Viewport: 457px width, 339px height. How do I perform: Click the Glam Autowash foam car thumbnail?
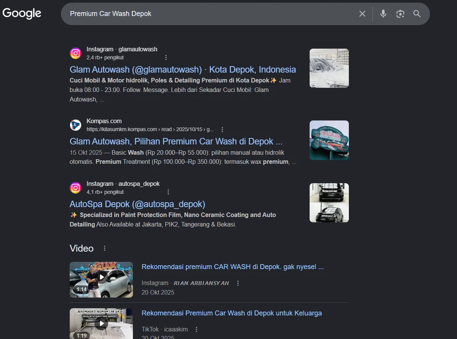pyautogui.click(x=329, y=68)
